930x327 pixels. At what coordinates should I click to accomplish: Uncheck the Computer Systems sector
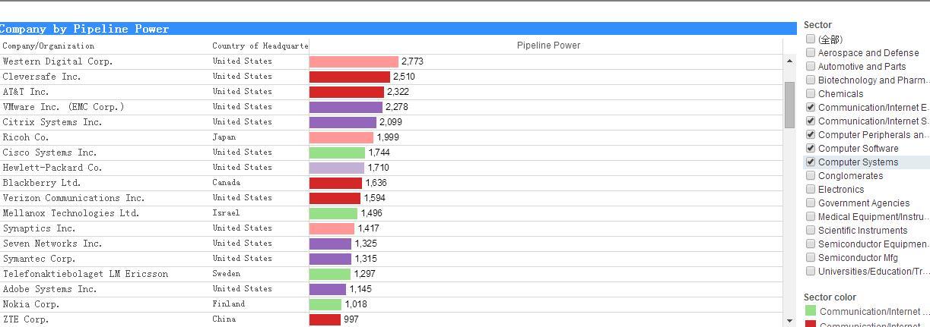click(811, 162)
